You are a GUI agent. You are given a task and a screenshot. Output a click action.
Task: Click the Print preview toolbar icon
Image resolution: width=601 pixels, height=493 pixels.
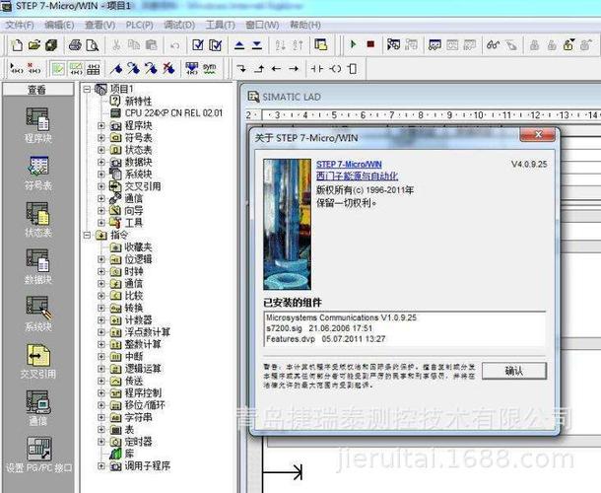click(x=93, y=45)
